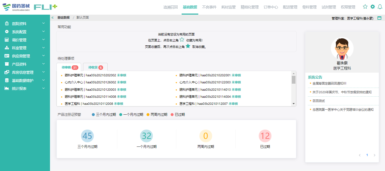The height and width of the screenshot is (171, 385).
Task: Click the window layout icon beside 管理科室
Action: pyautogui.click(x=379, y=18)
